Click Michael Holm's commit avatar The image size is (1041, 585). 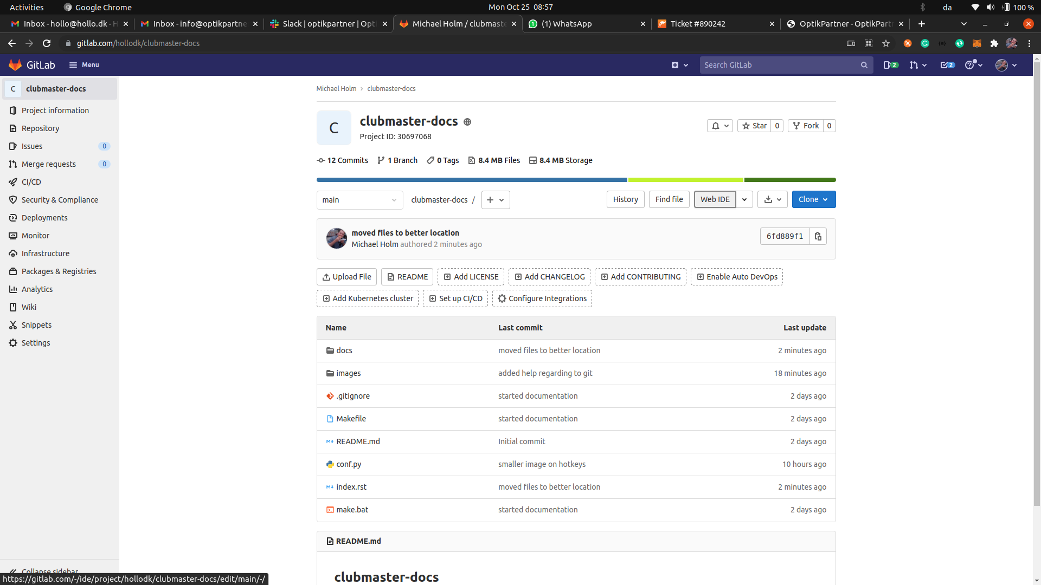click(336, 238)
